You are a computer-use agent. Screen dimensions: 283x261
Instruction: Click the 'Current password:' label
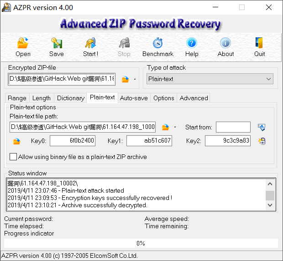tap(28, 219)
